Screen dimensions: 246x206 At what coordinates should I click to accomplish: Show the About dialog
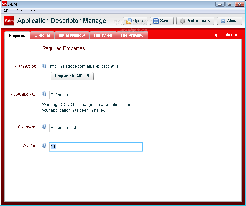tap(230, 21)
